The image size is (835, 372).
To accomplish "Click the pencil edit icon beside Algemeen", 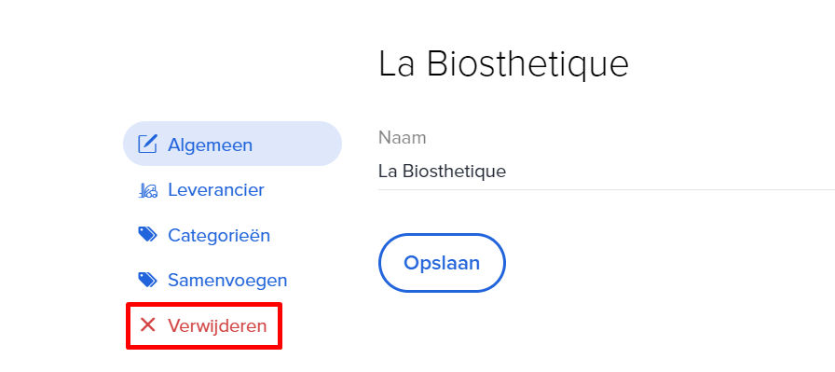I will point(147,145).
